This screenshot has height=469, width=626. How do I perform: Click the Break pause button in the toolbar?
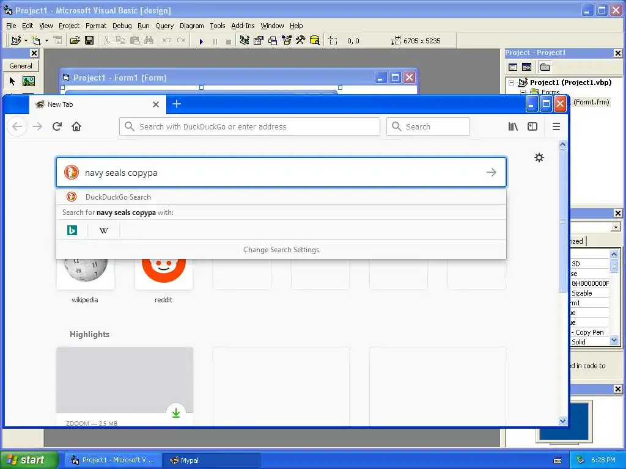[x=215, y=41]
